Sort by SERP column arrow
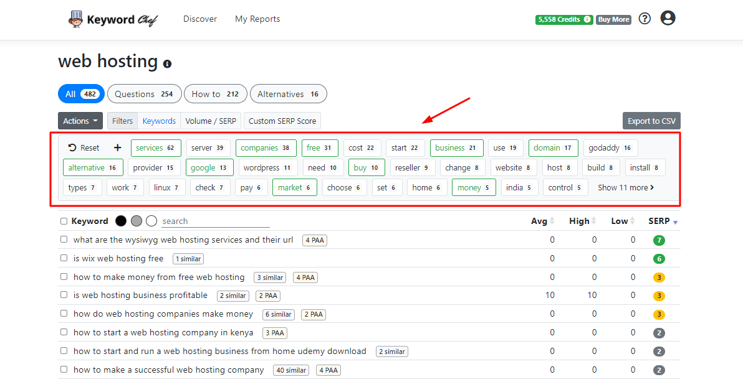The image size is (743, 382). point(675,222)
